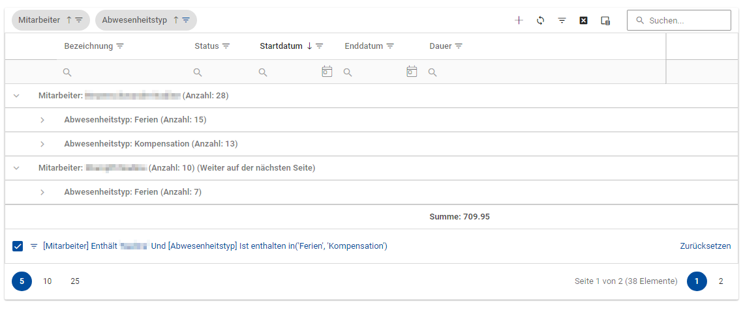Open the filter icon in top toolbar
Image resolution: width=743 pixels, height=310 pixels.
(562, 20)
